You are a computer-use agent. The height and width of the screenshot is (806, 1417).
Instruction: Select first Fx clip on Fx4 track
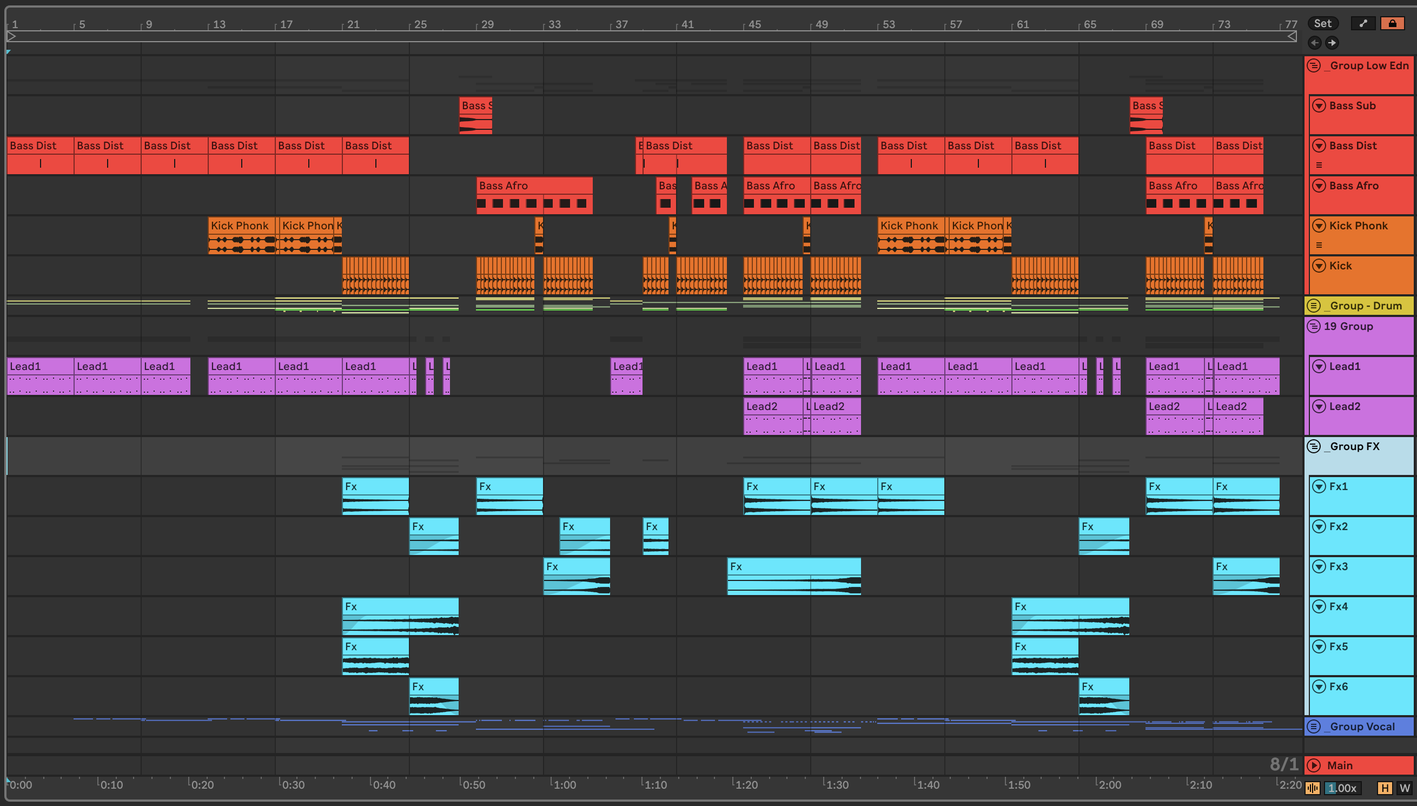[400, 616]
